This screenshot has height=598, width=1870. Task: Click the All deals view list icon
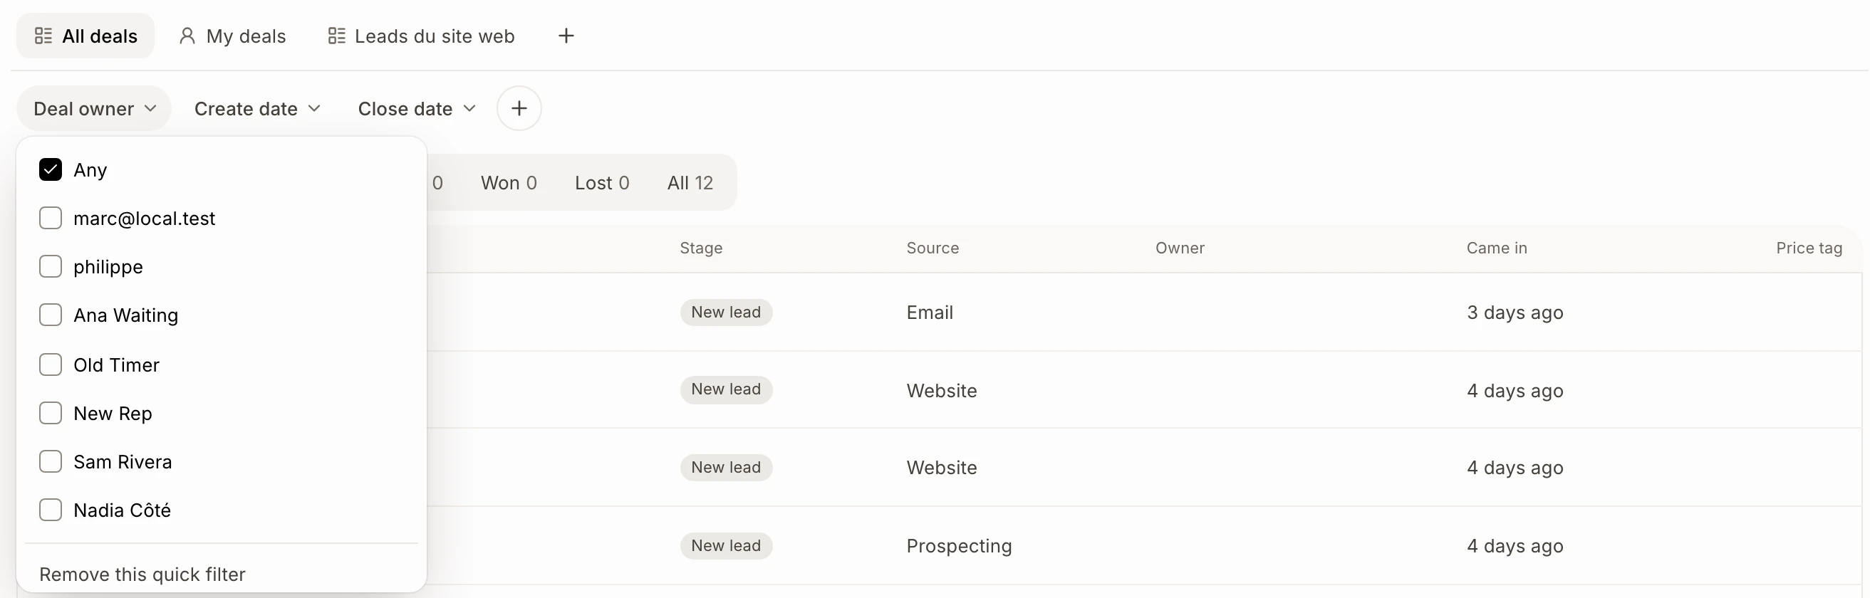[x=43, y=36]
